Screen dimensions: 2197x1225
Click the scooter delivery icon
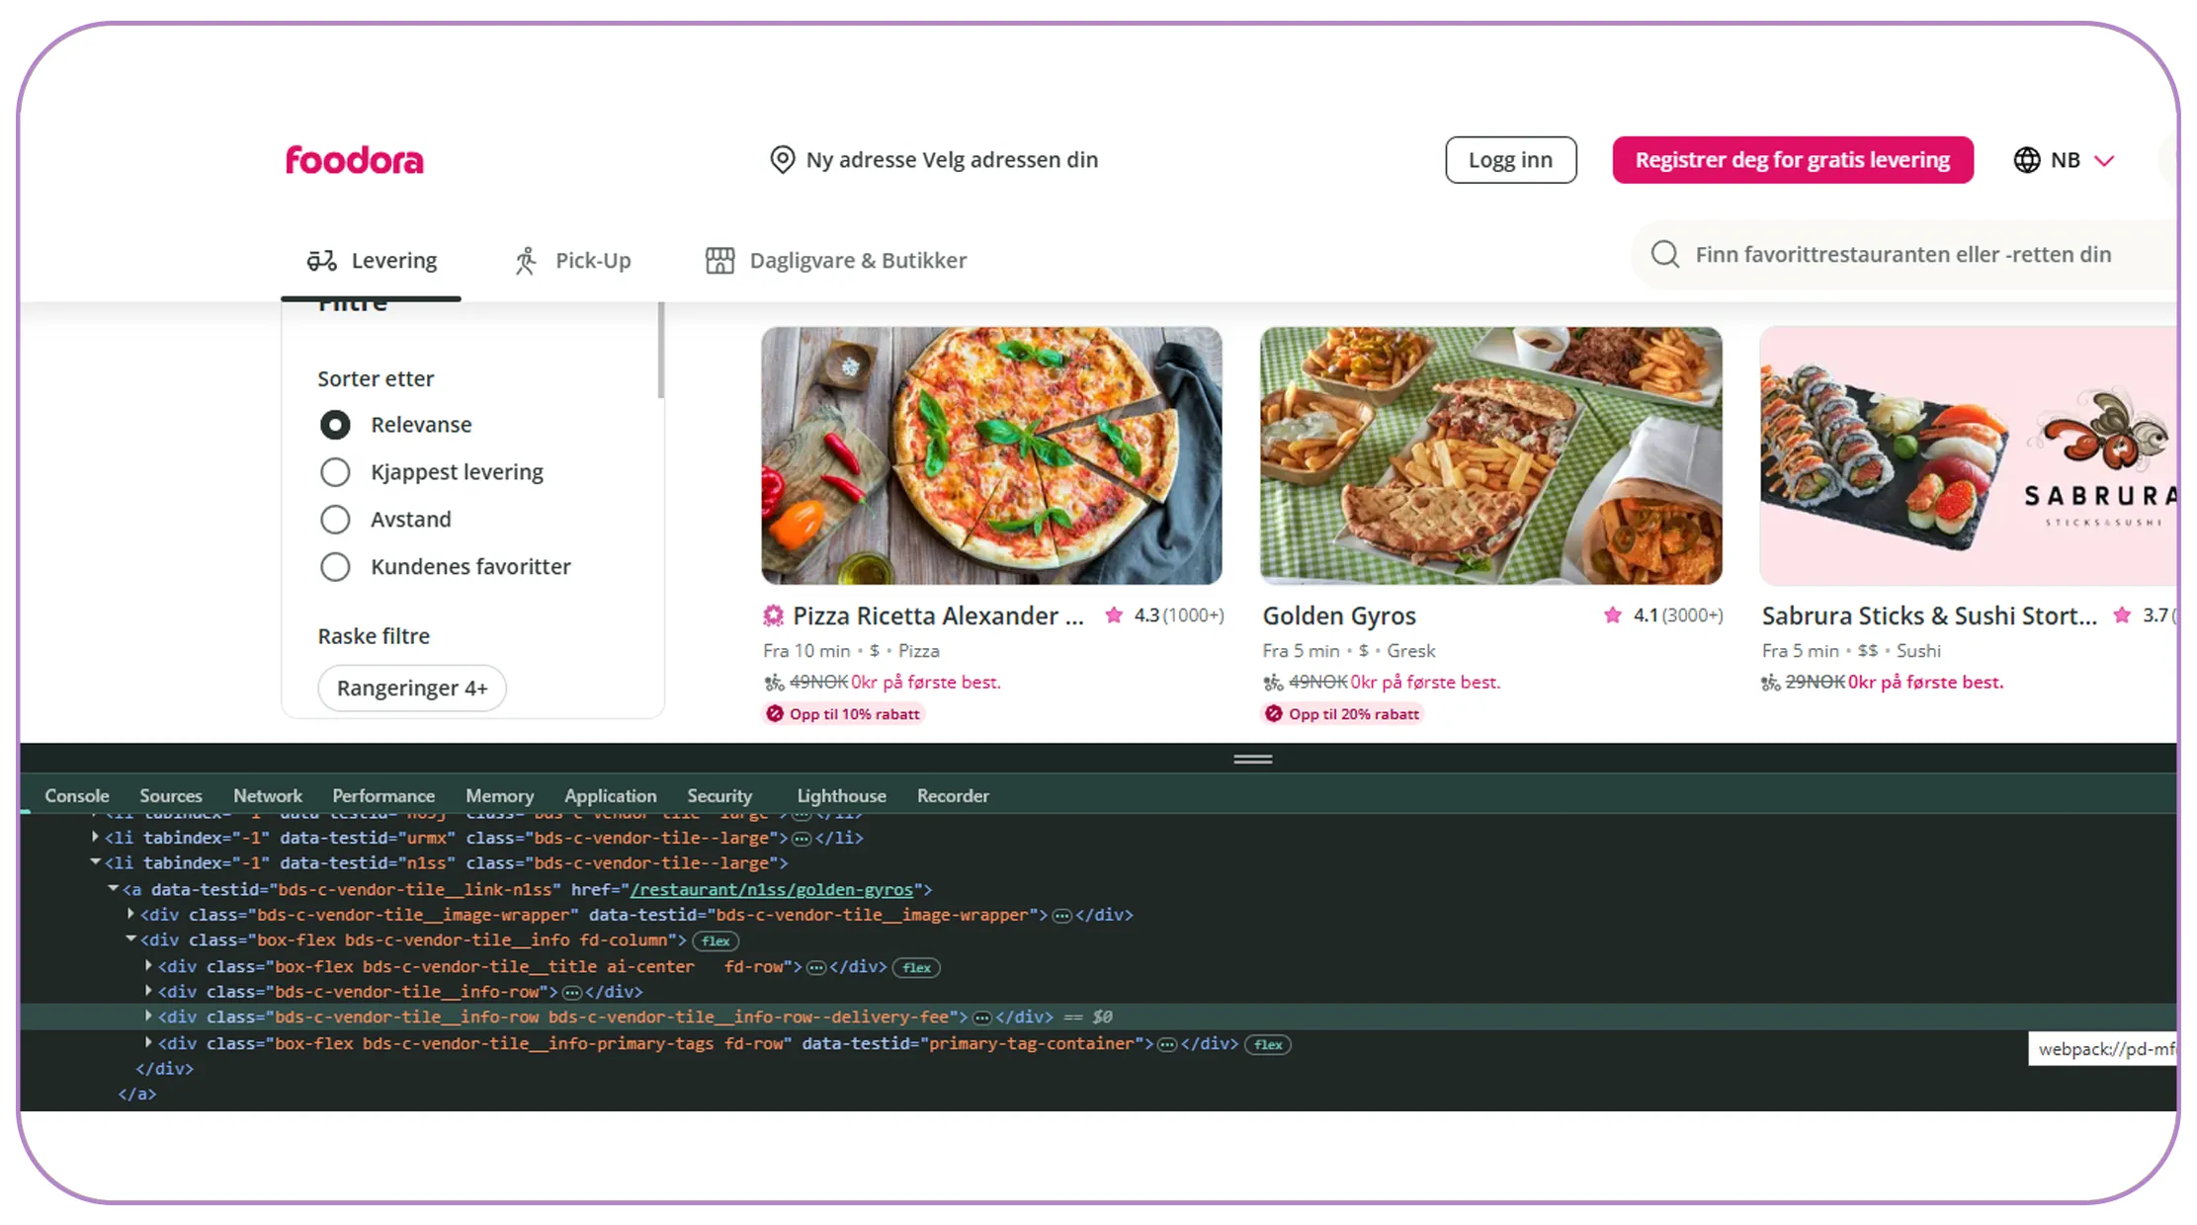321,261
